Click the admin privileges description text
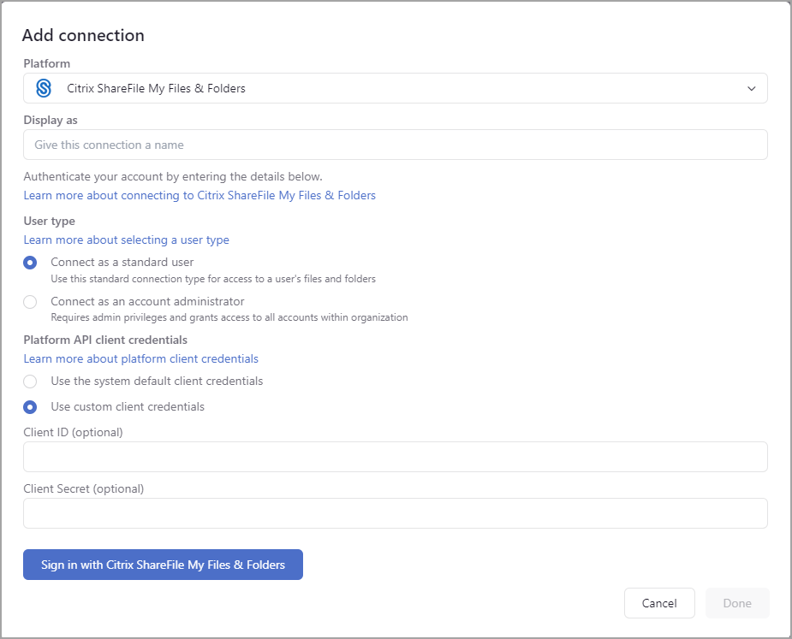The height and width of the screenshot is (639, 792). [229, 317]
